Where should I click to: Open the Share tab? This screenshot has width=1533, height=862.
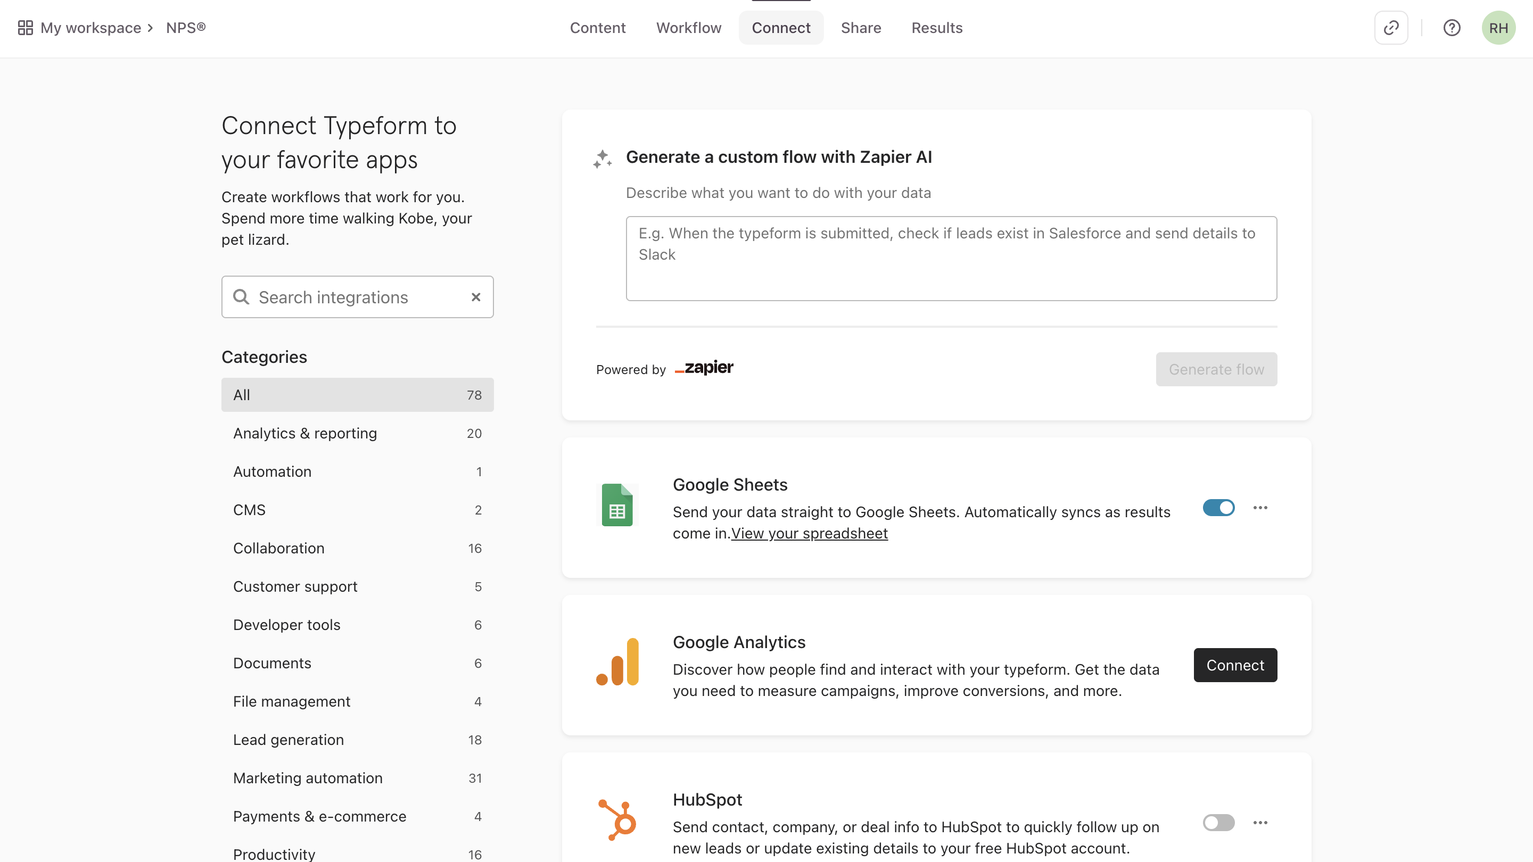861,28
